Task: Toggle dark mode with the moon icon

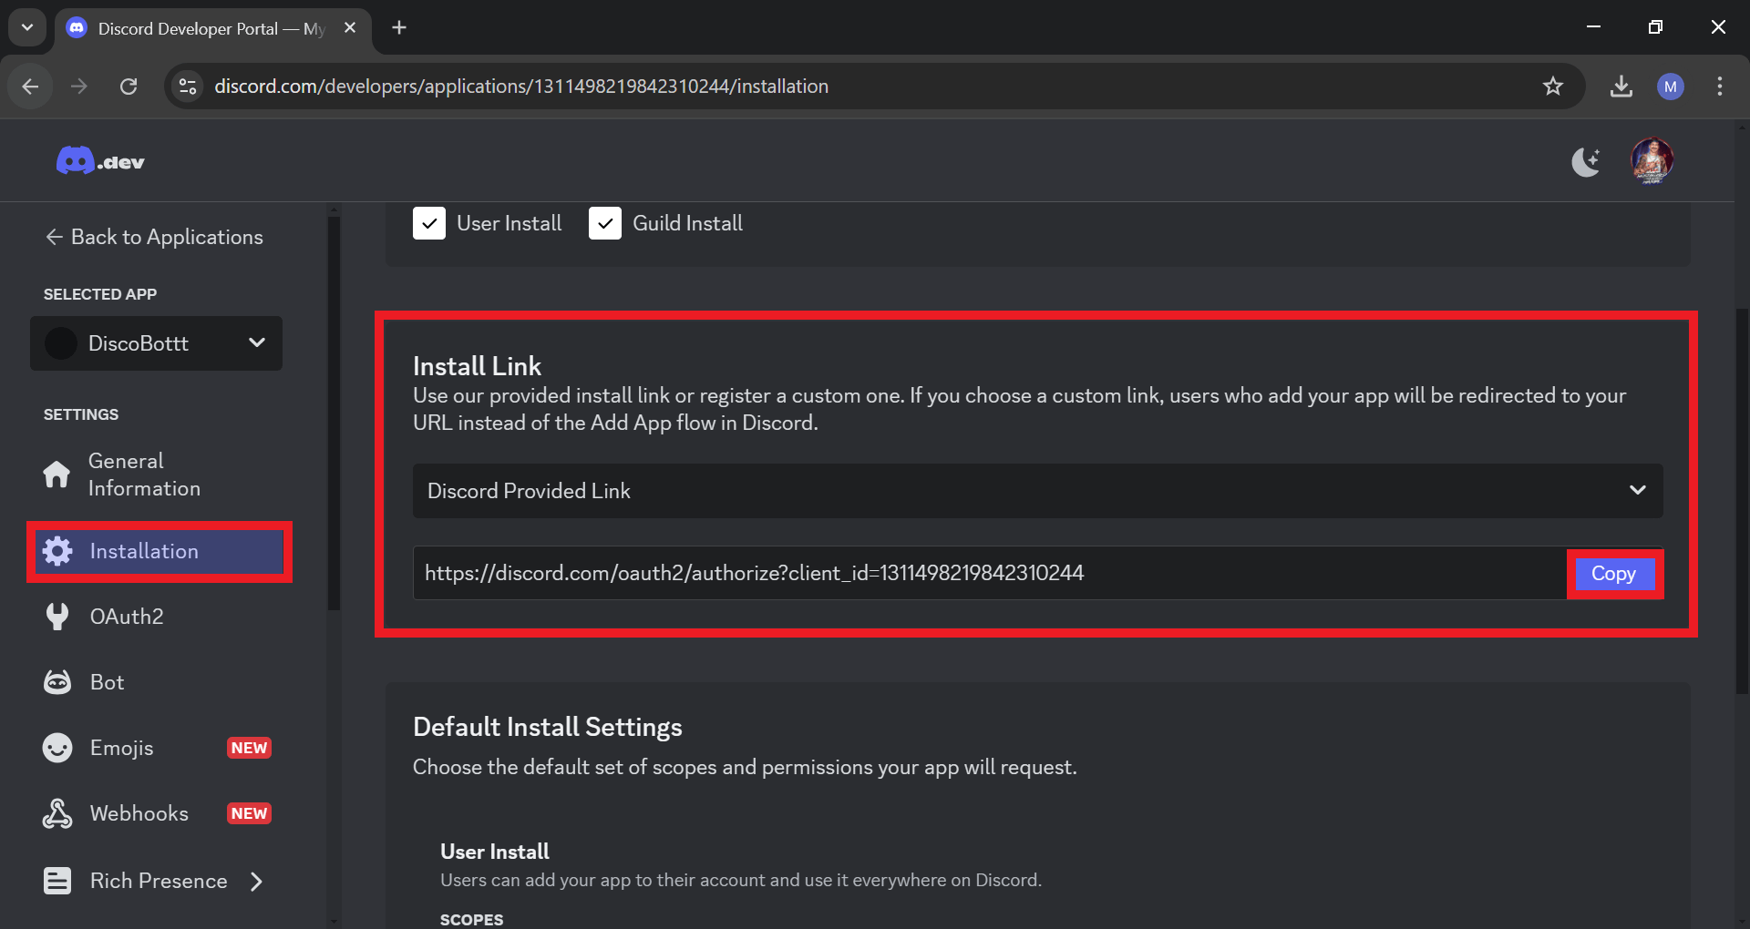Action: (1586, 161)
